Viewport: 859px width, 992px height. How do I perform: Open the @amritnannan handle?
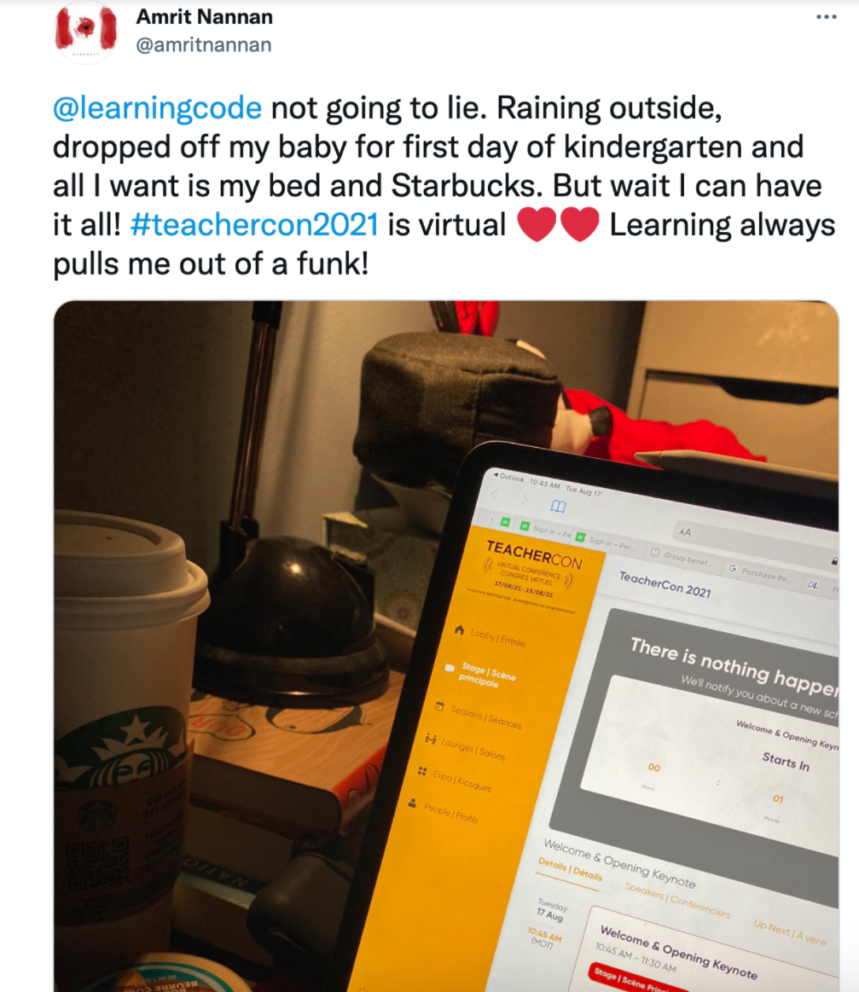[x=204, y=45]
